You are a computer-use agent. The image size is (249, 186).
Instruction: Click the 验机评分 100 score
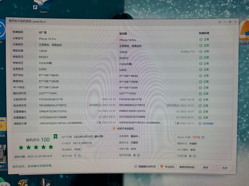click(37, 140)
